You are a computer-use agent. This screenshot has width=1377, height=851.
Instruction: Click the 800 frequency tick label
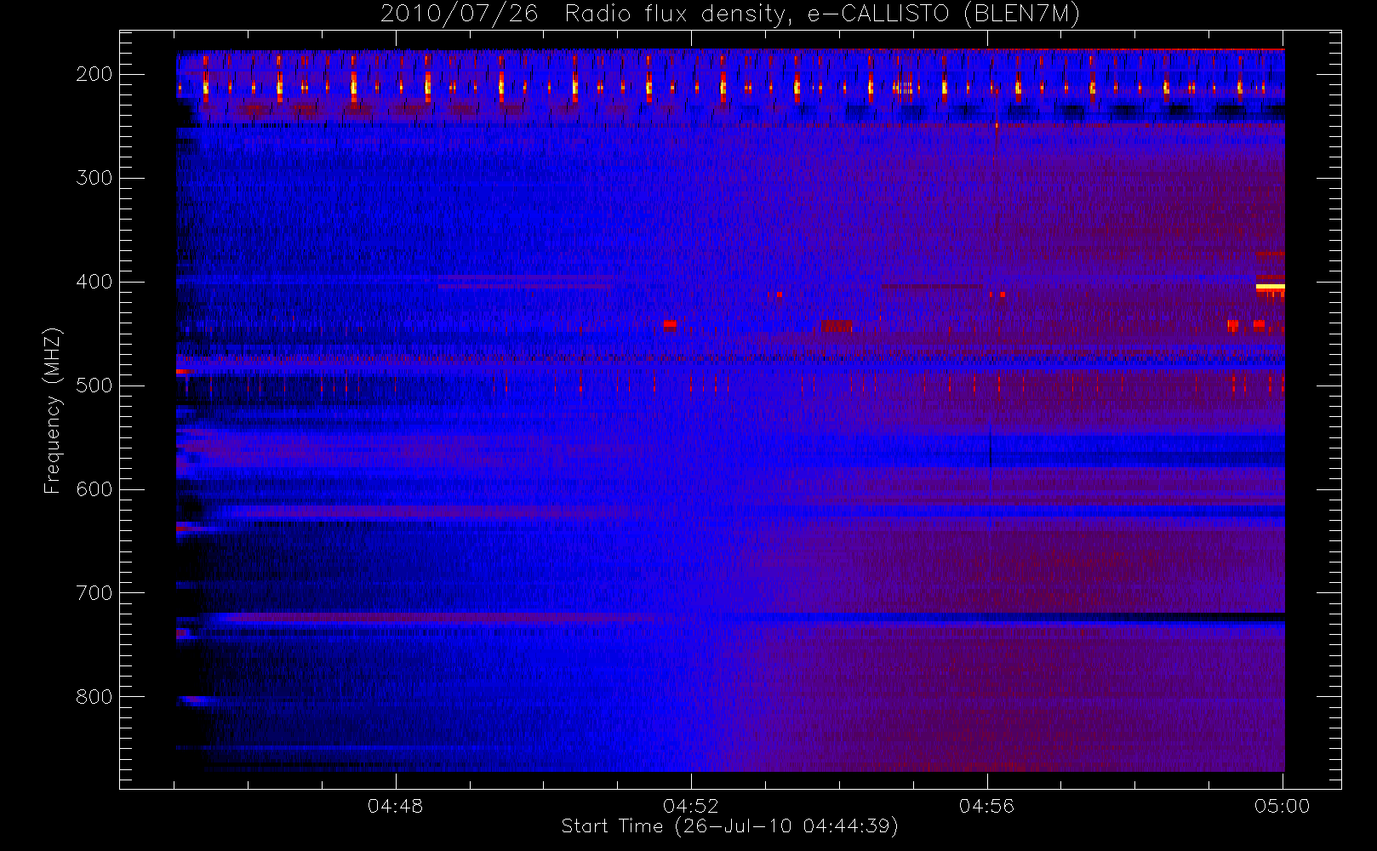point(94,697)
